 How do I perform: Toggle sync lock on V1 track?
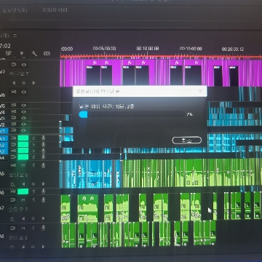click(x=14, y=130)
